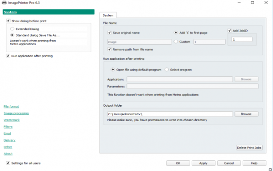The image size is (273, 171).
Task: Open Image processing settings link
Action: coord(16,113)
